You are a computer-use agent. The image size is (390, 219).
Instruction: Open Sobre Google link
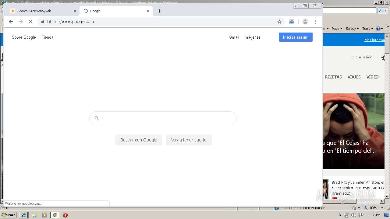click(x=24, y=37)
